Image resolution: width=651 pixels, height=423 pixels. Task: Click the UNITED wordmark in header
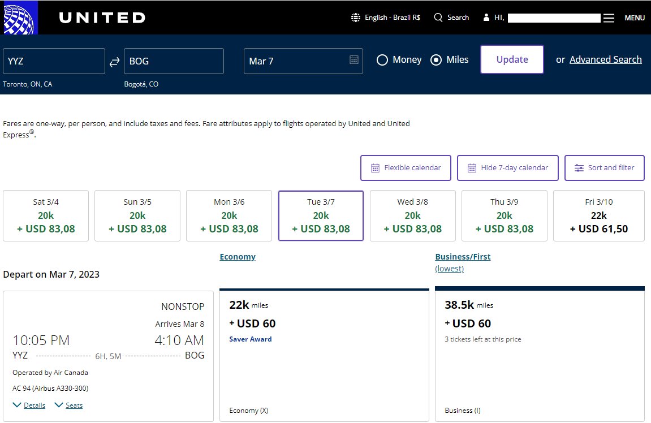(102, 18)
